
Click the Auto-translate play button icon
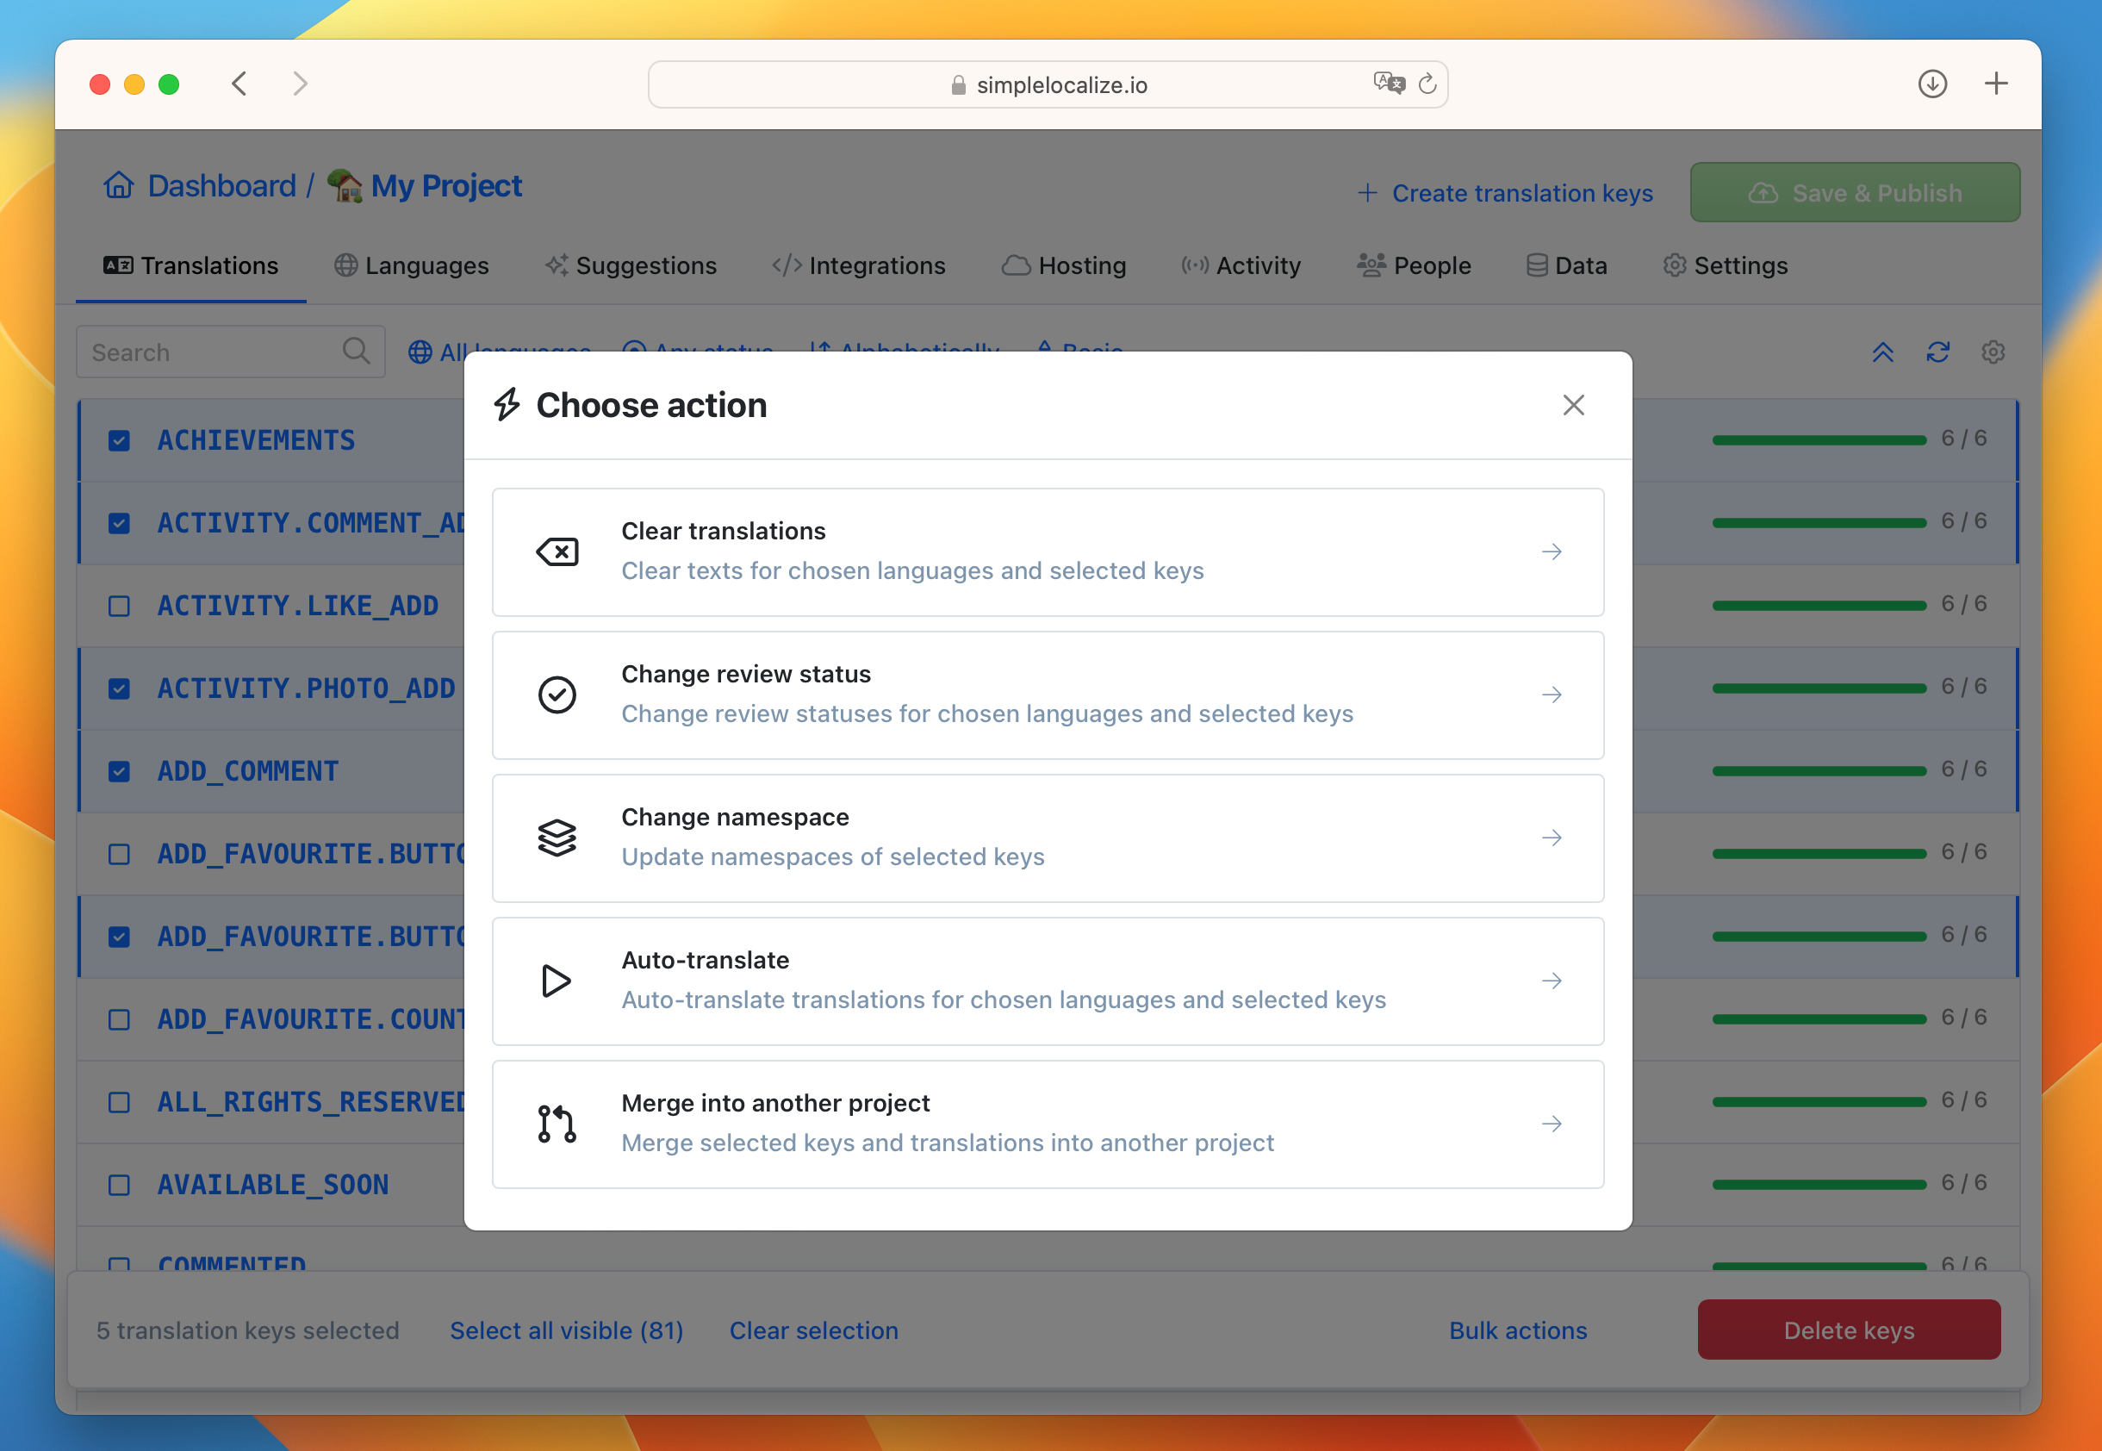point(557,978)
